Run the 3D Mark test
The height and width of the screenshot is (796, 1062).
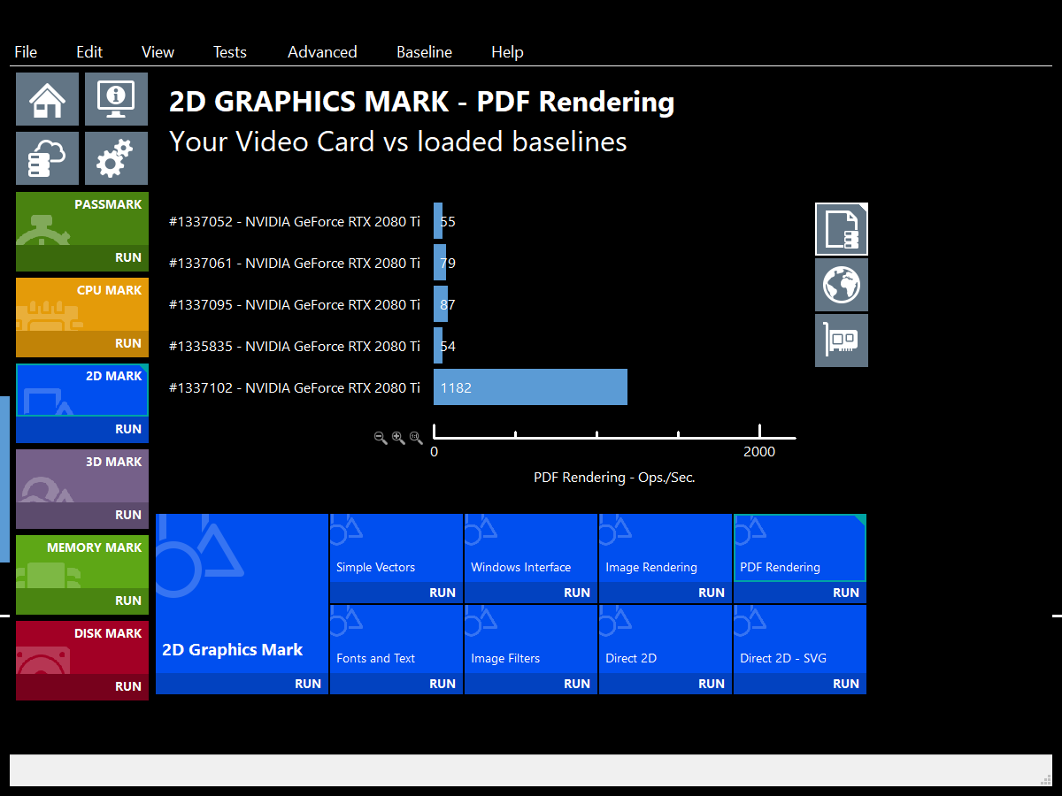tap(82, 516)
